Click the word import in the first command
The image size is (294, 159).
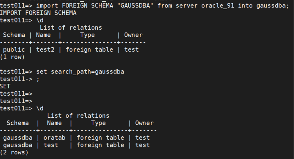click(47, 5)
